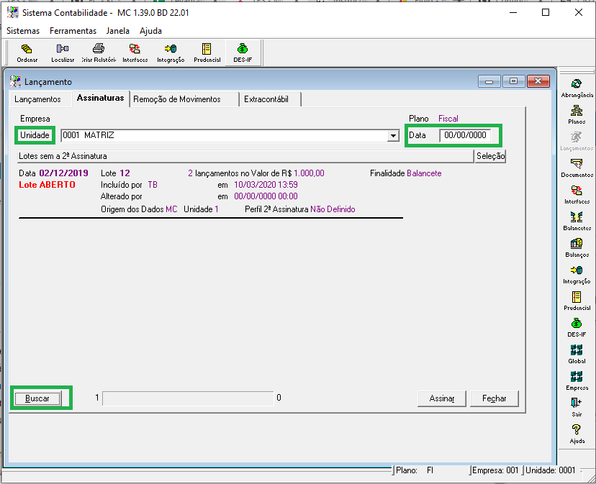Open the Ajuda menu

tap(150, 31)
